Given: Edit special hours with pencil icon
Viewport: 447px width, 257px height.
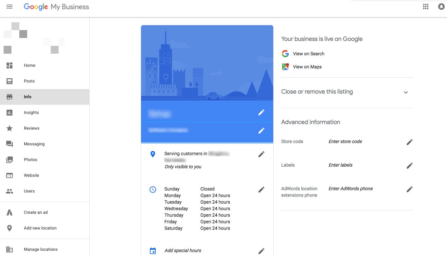Looking at the screenshot, I should click(261, 251).
